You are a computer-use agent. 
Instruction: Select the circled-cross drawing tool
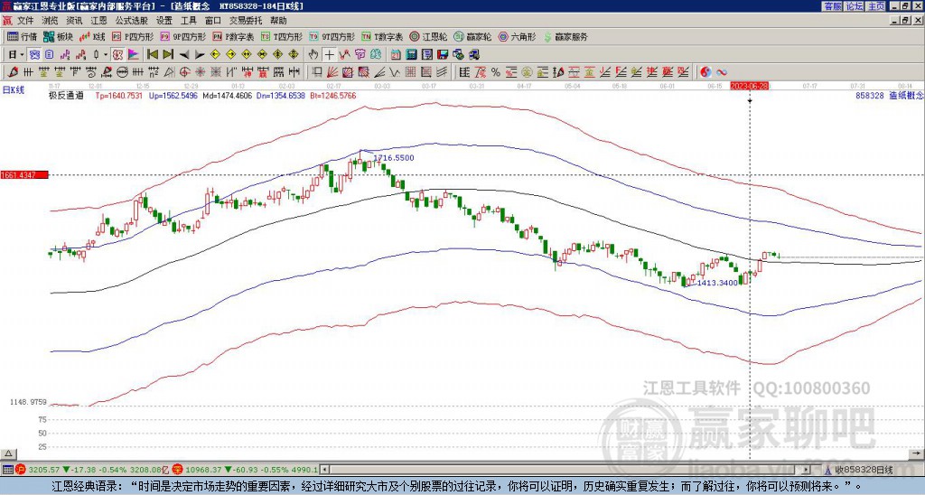point(184,72)
